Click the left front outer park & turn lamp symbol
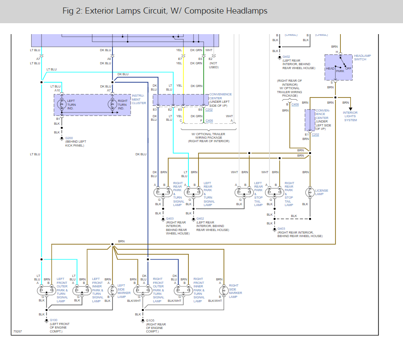The width and height of the screenshot is (403, 343). coord(46,290)
